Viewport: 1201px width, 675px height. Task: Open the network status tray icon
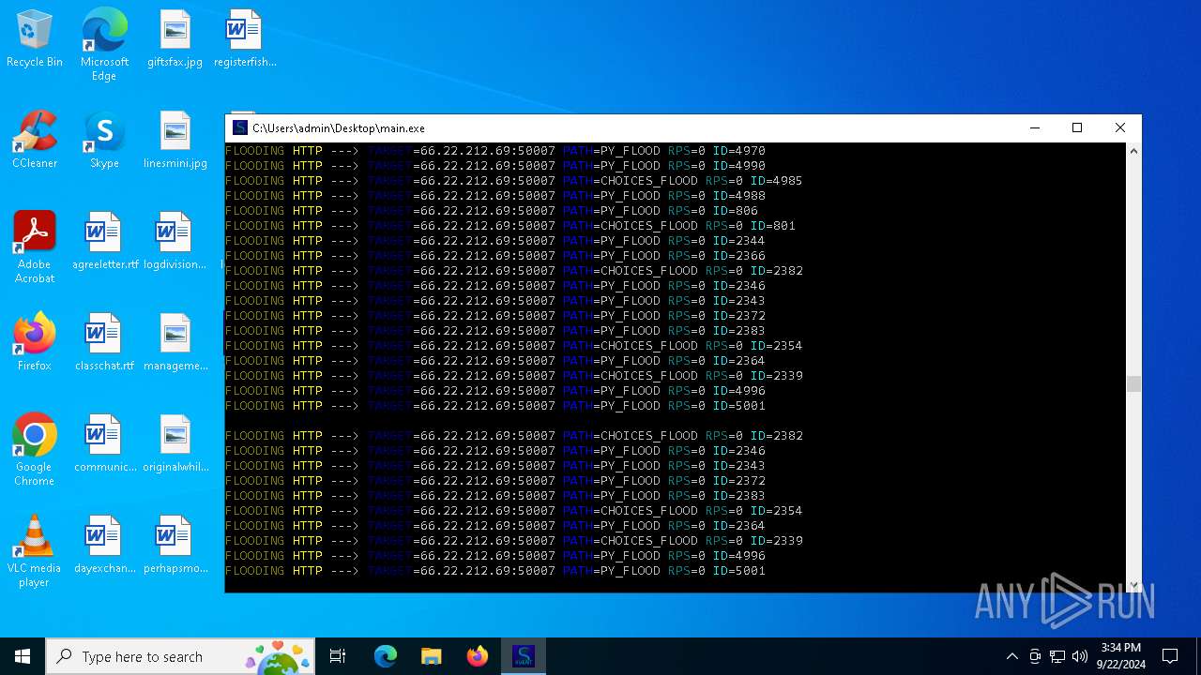tap(1057, 656)
